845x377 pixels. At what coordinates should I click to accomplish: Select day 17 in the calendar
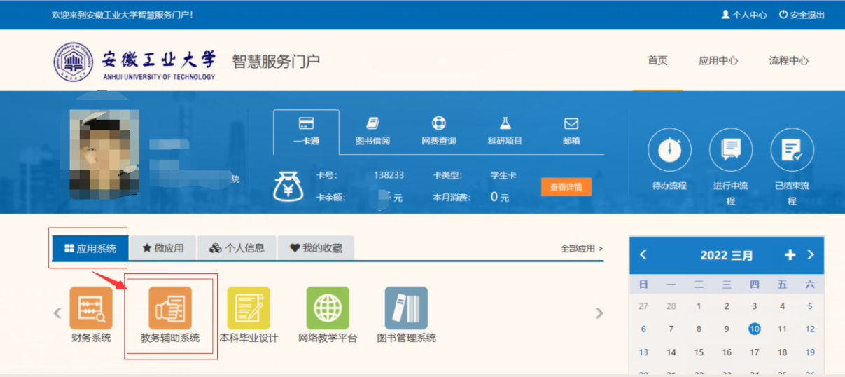point(754,352)
